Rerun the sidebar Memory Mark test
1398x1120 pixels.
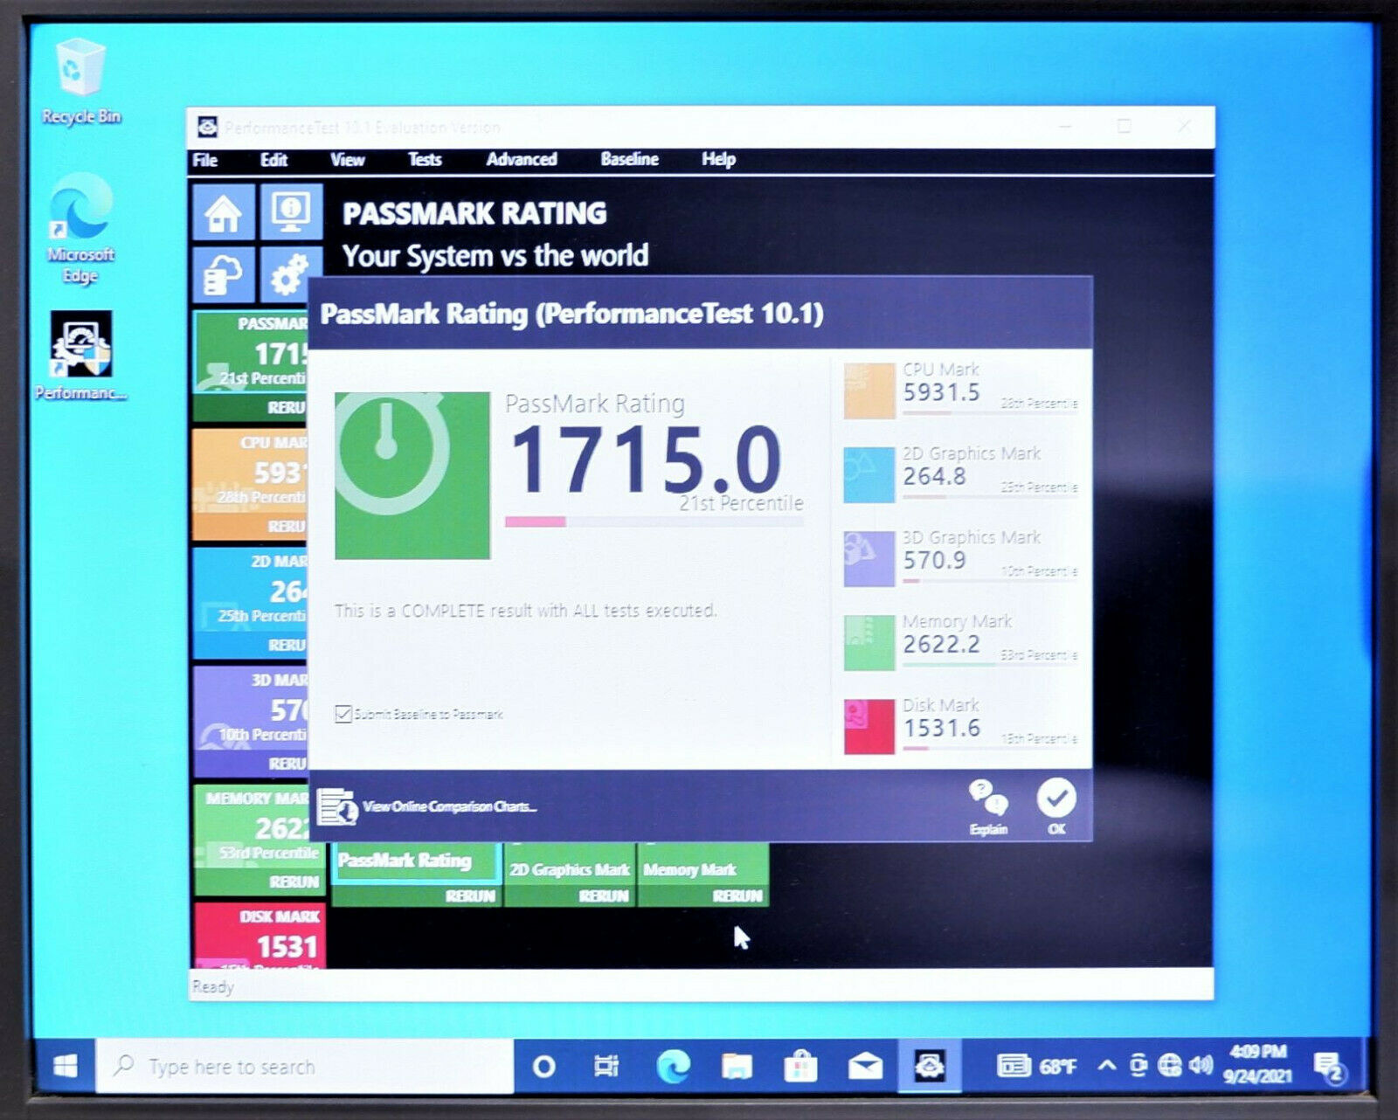pos(294,882)
